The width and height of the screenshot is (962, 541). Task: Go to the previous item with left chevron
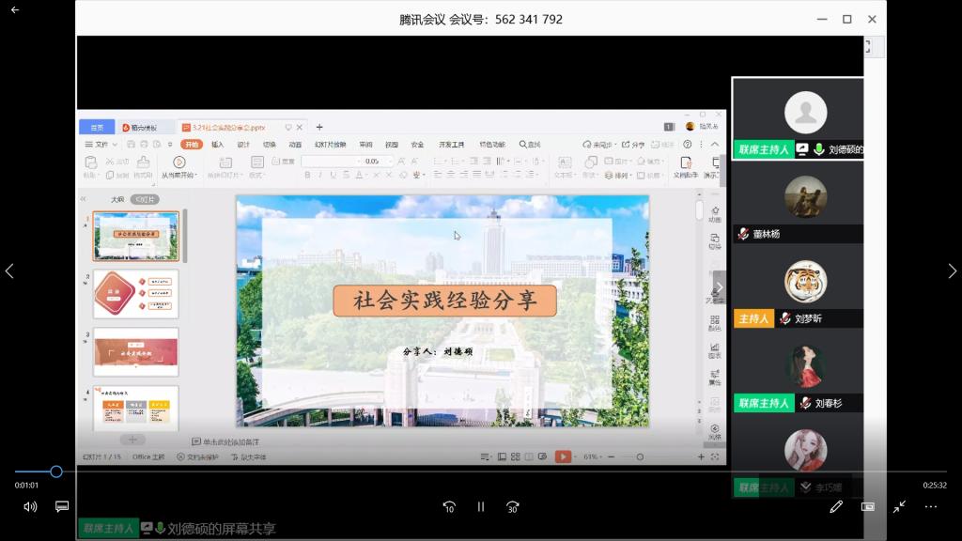coord(10,270)
